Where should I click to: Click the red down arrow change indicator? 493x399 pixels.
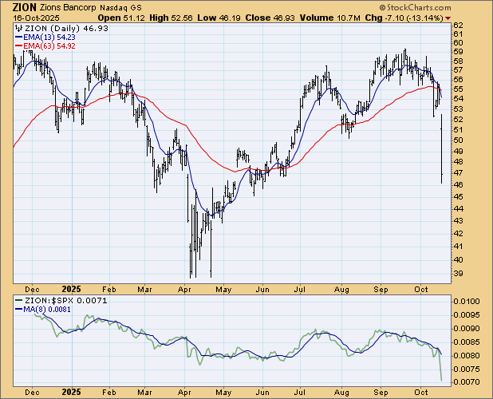[x=448, y=18]
